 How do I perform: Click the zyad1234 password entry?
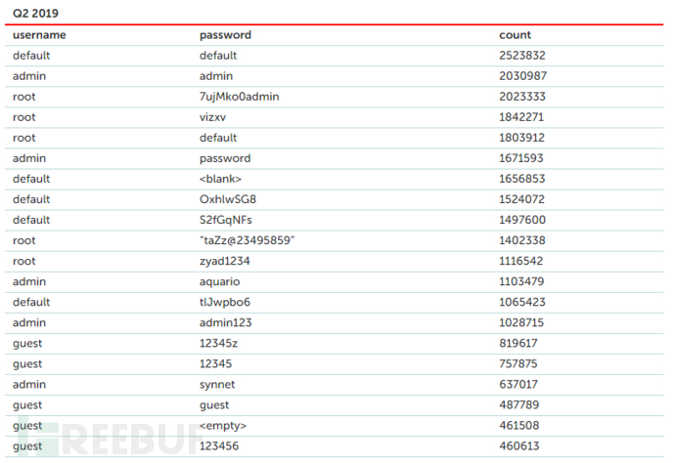225,261
